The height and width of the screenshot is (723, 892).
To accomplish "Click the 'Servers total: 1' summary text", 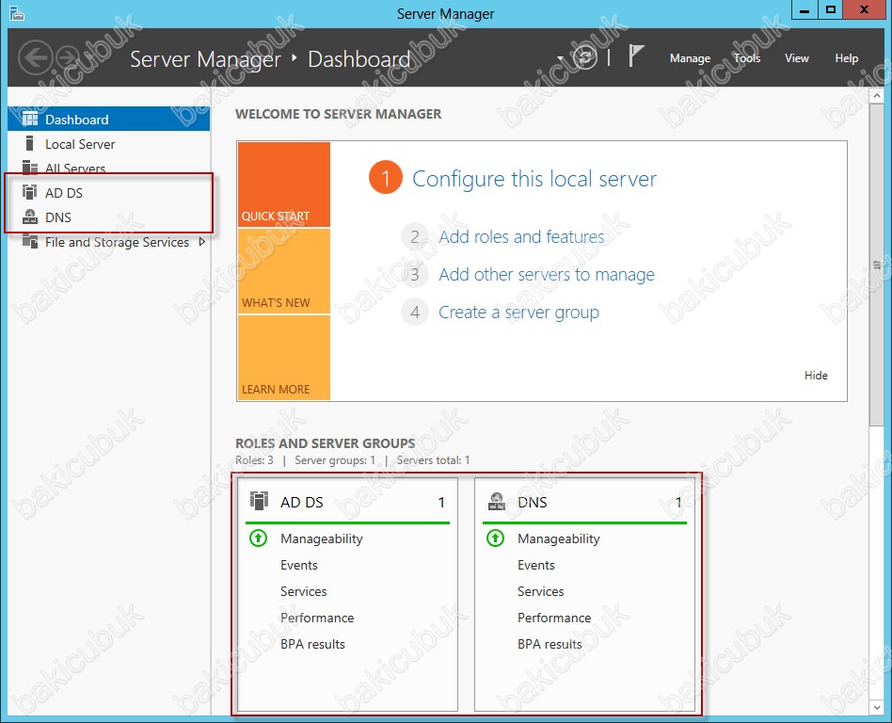I will [x=434, y=460].
